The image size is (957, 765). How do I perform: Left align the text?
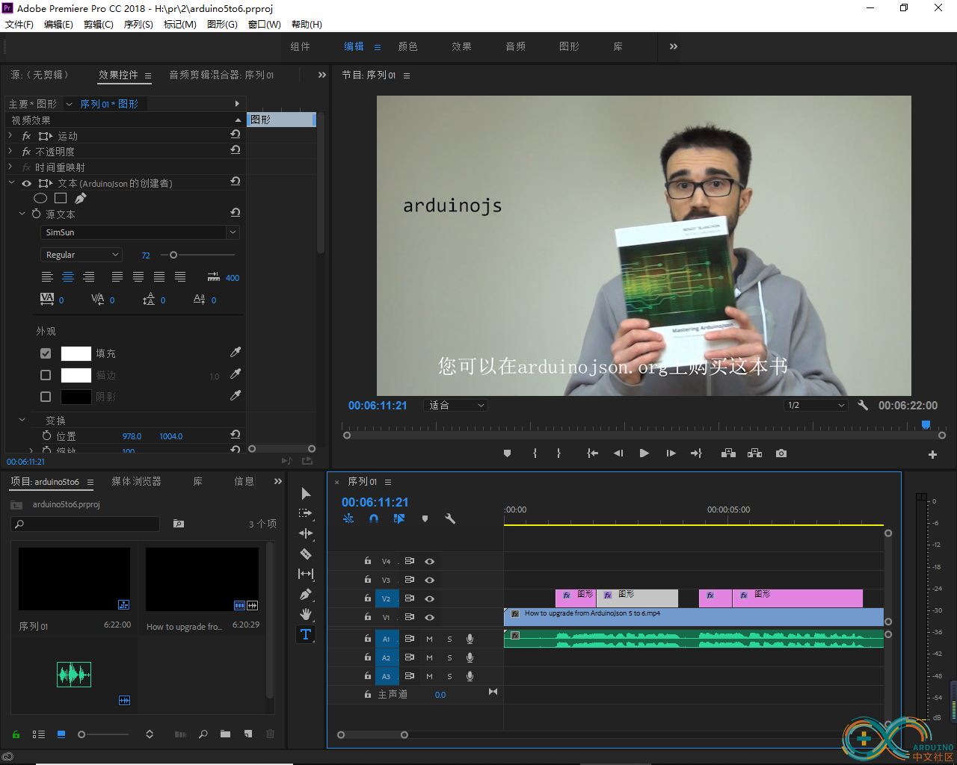47,277
